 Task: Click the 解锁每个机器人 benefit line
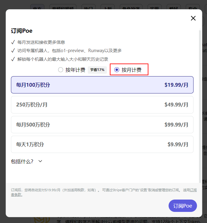[x=63, y=59]
